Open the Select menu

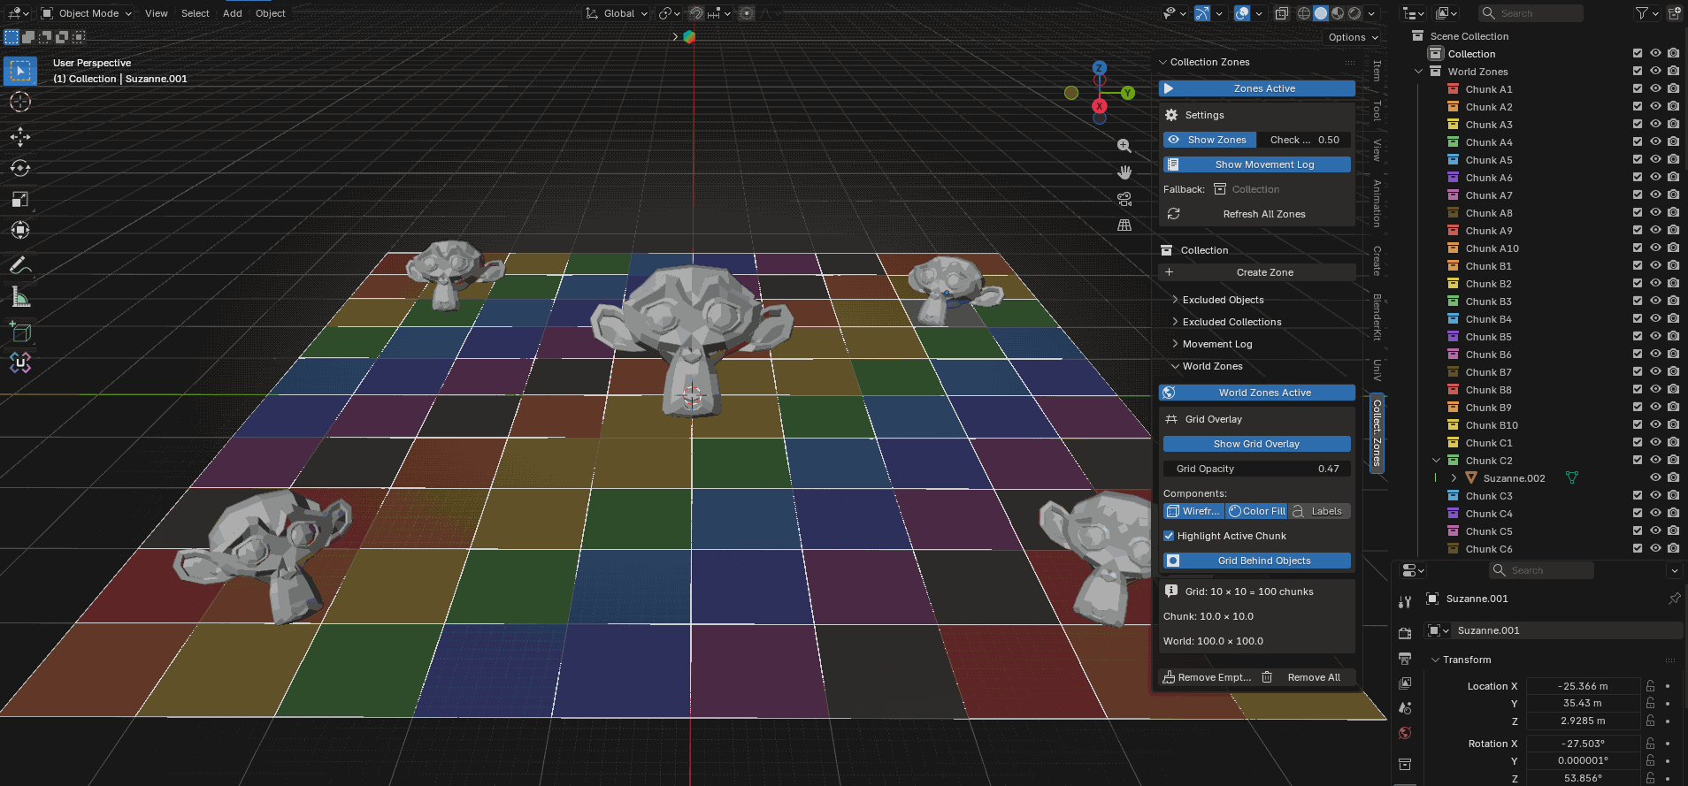coord(196,13)
